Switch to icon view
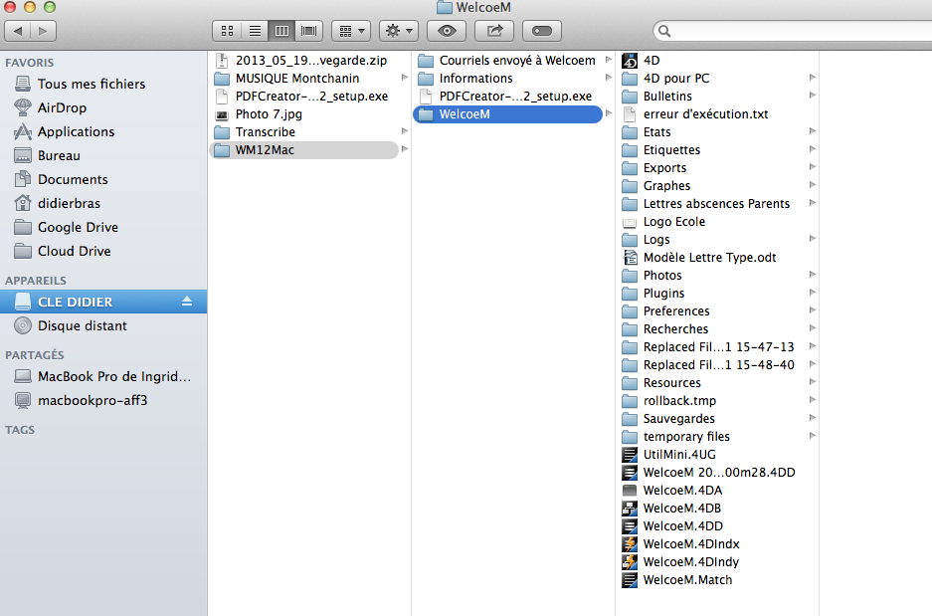The width and height of the screenshot is (932, 616). tap(227, 31)
